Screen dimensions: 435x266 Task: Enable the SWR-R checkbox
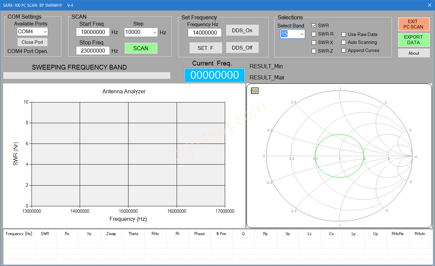coord(314,34)
